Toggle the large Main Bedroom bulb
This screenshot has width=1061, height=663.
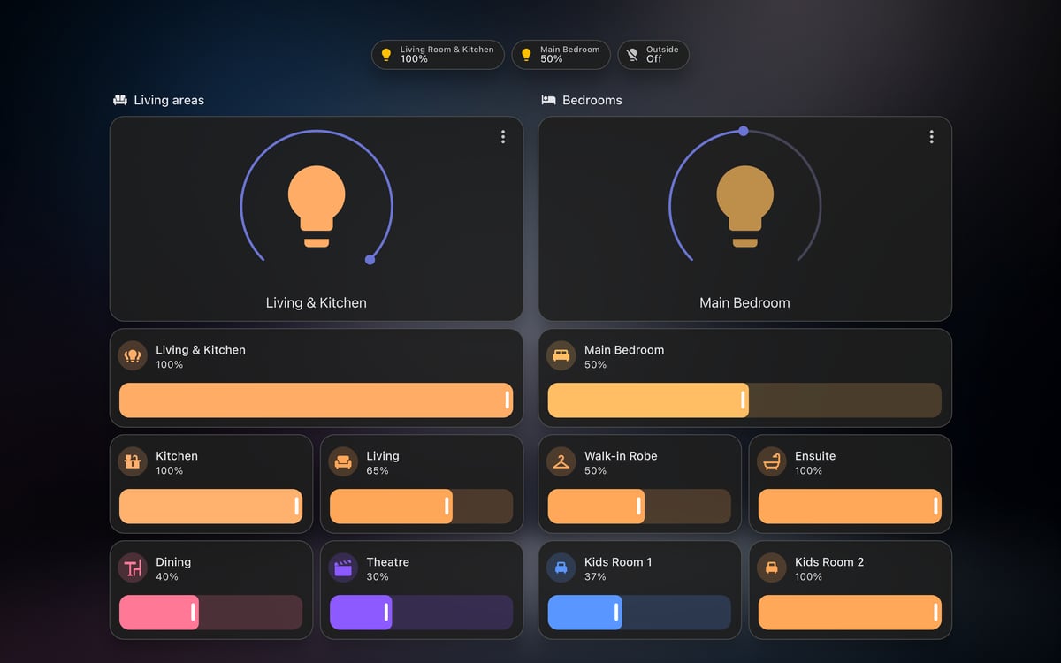pos(744,207)
